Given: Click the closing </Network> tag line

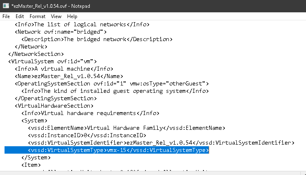Looking at the screenshot, I should 31,47.
